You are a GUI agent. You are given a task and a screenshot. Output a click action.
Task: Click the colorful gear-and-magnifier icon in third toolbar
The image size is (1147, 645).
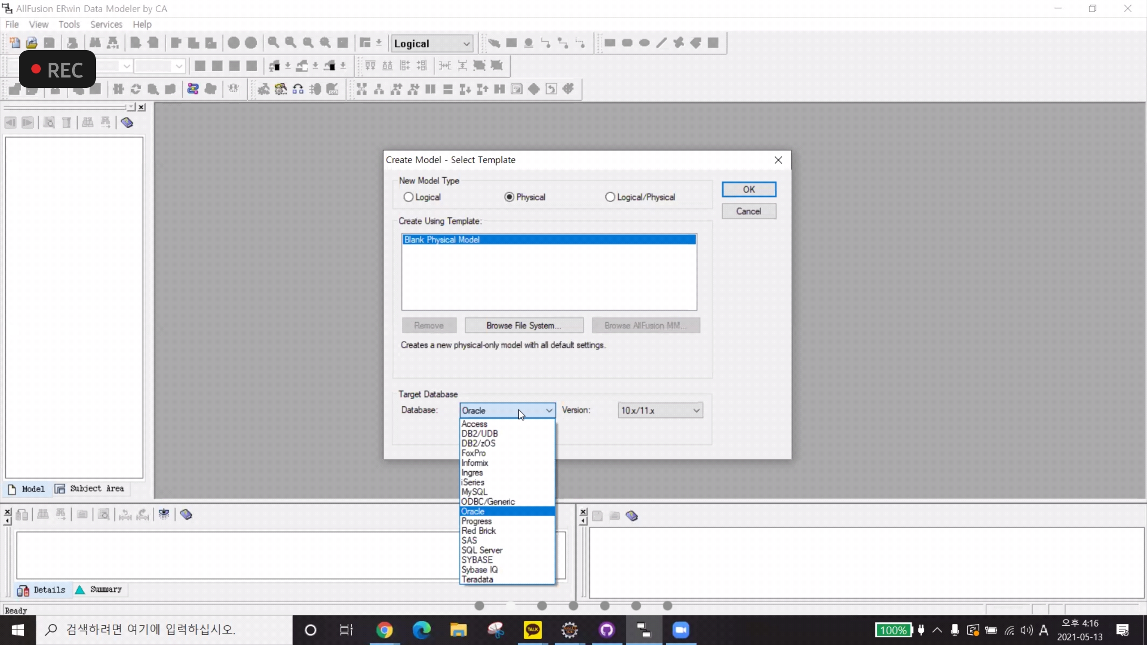click(x=281, y=89)
